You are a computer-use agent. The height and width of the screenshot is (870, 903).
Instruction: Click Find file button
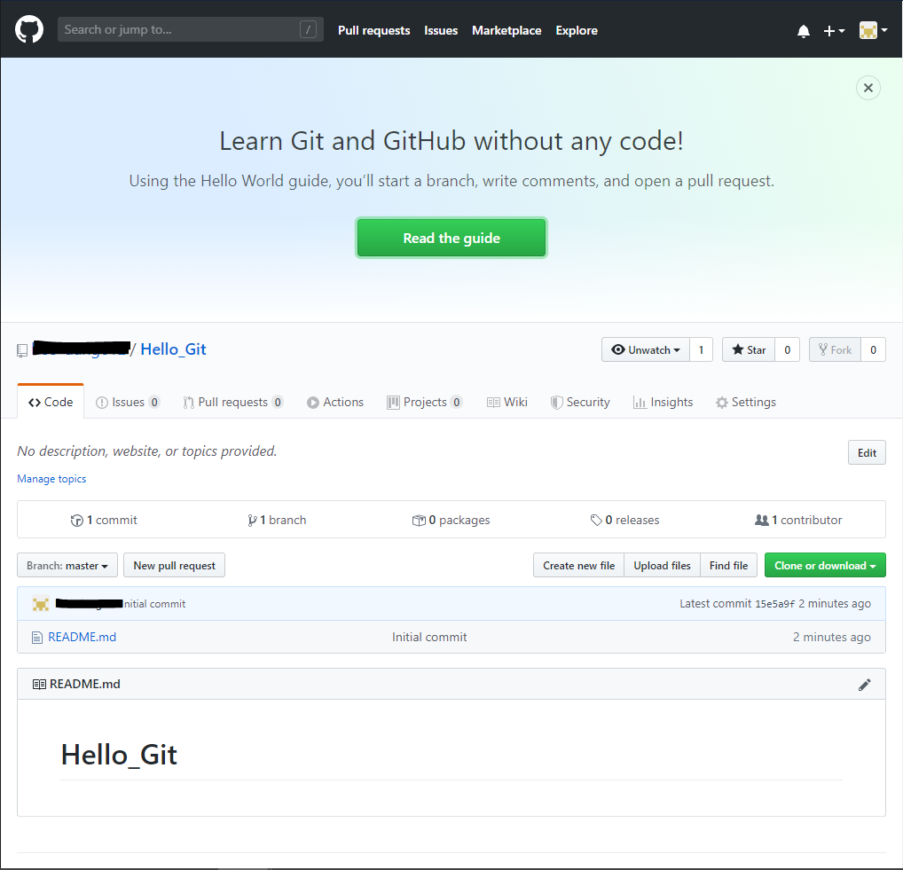click(728, 566)
